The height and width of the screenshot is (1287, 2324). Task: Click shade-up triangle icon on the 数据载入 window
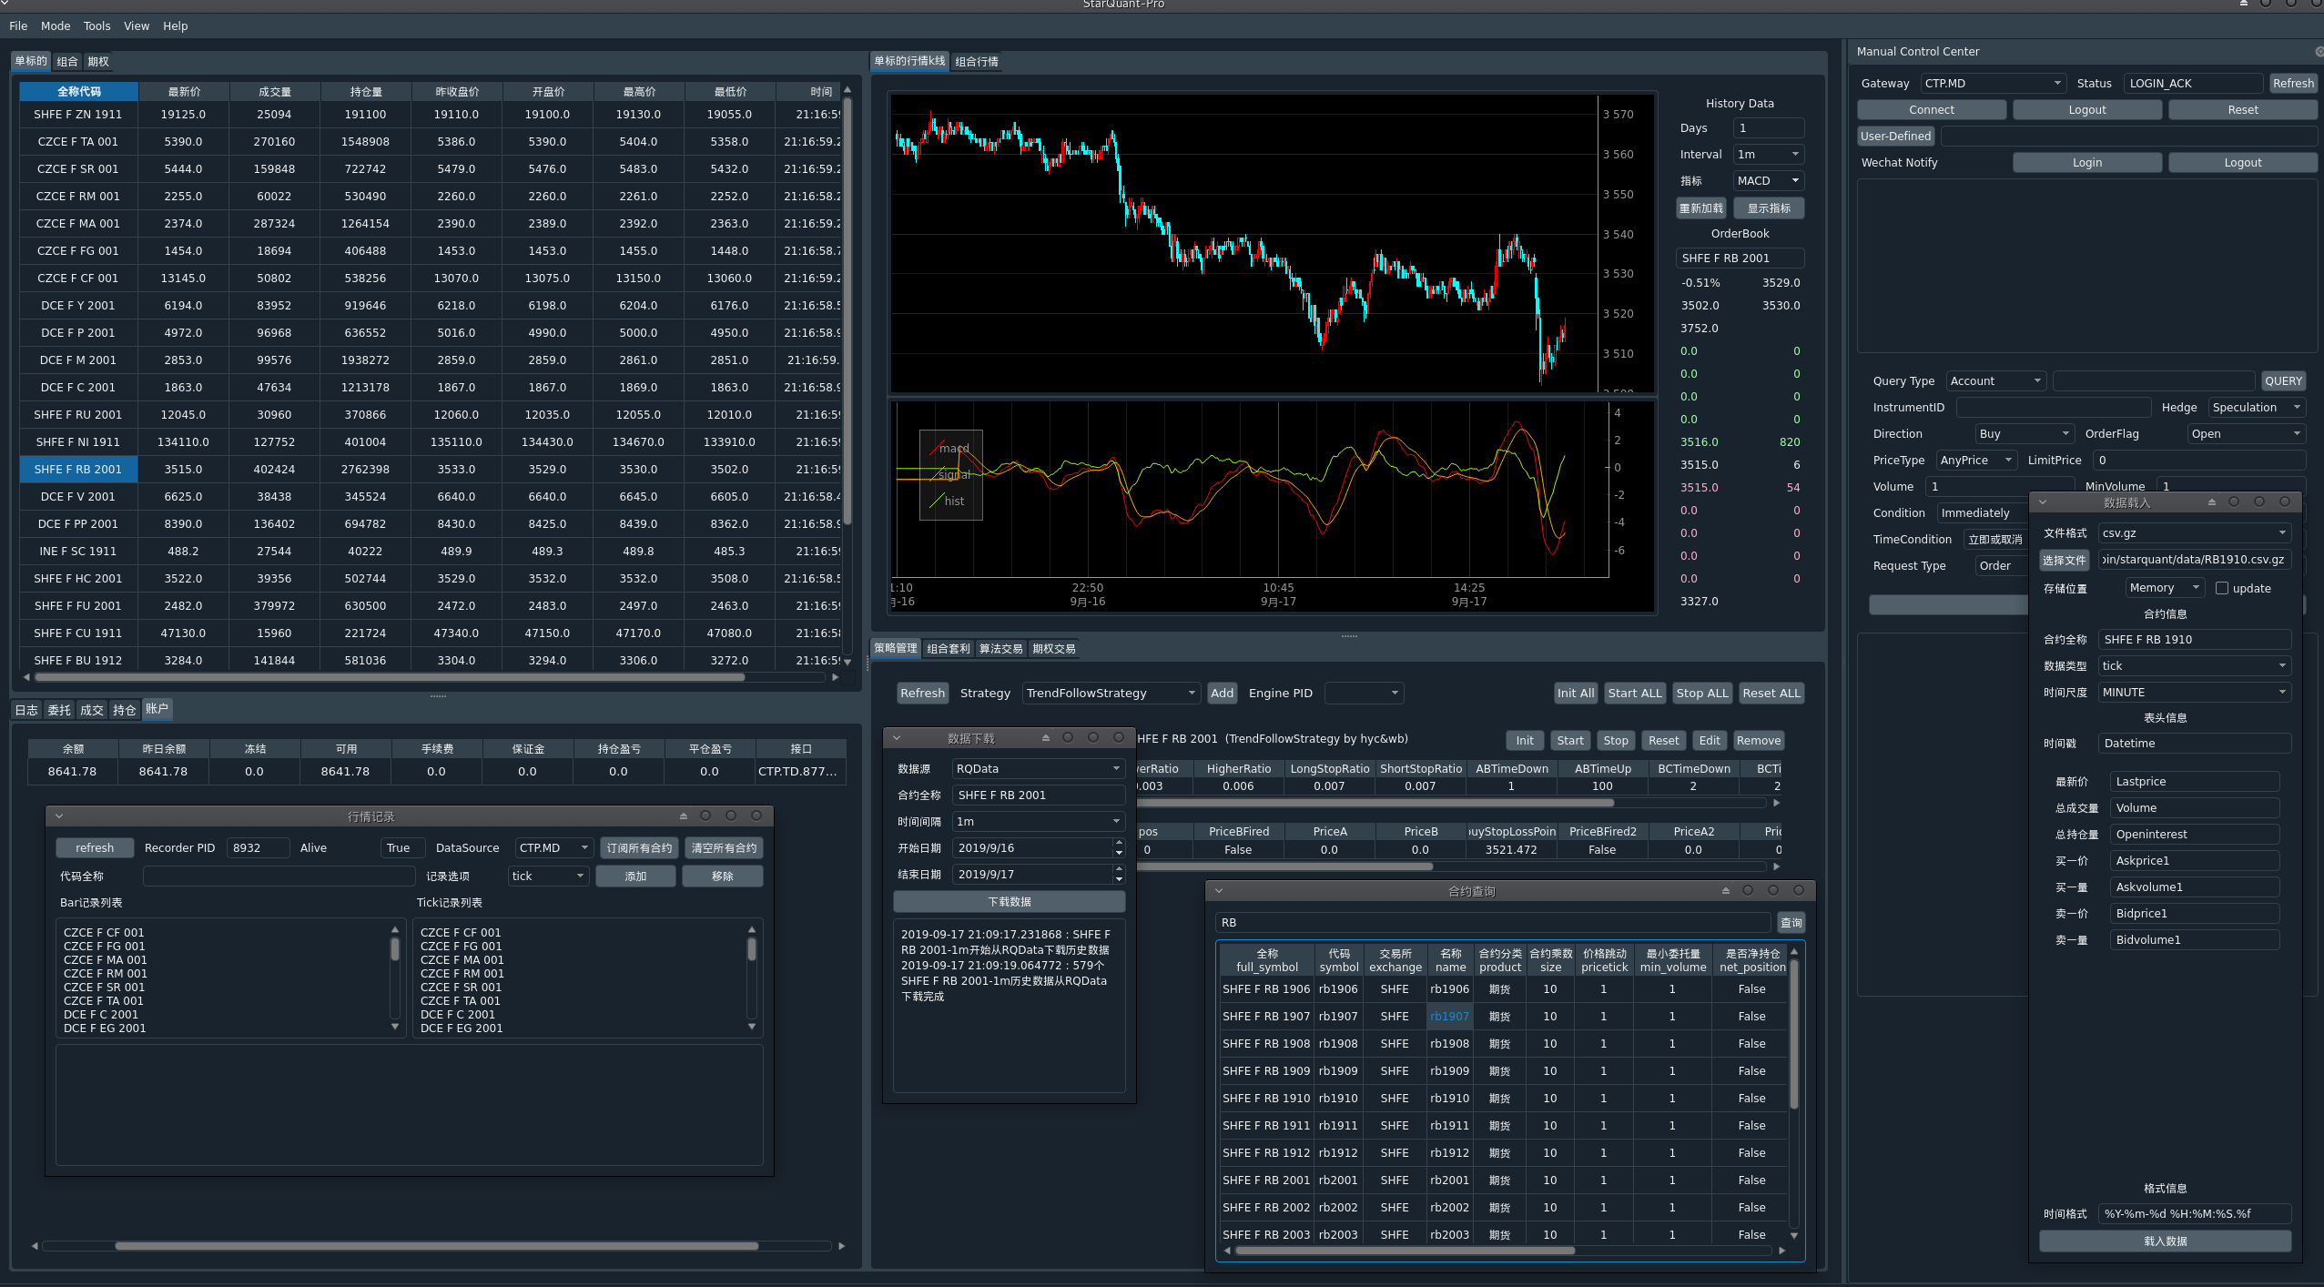(x=2212, y=502)
